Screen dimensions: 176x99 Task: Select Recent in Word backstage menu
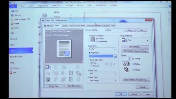[13, 39]
